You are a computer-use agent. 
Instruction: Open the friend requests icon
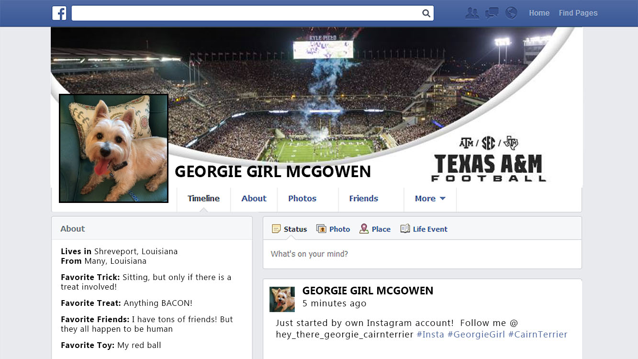tap(472, 13)
